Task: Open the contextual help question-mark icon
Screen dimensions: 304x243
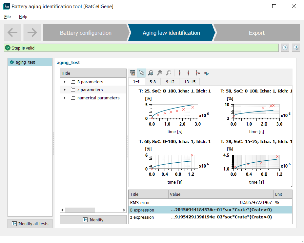Action: [x=285, y=48]
